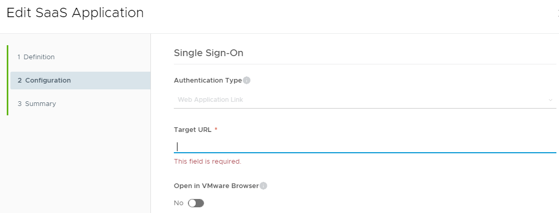Click the step number 3 in the wizard
The width and height of the screenshot is (559, 213).
pyautogui.click(x=19, y=104)
